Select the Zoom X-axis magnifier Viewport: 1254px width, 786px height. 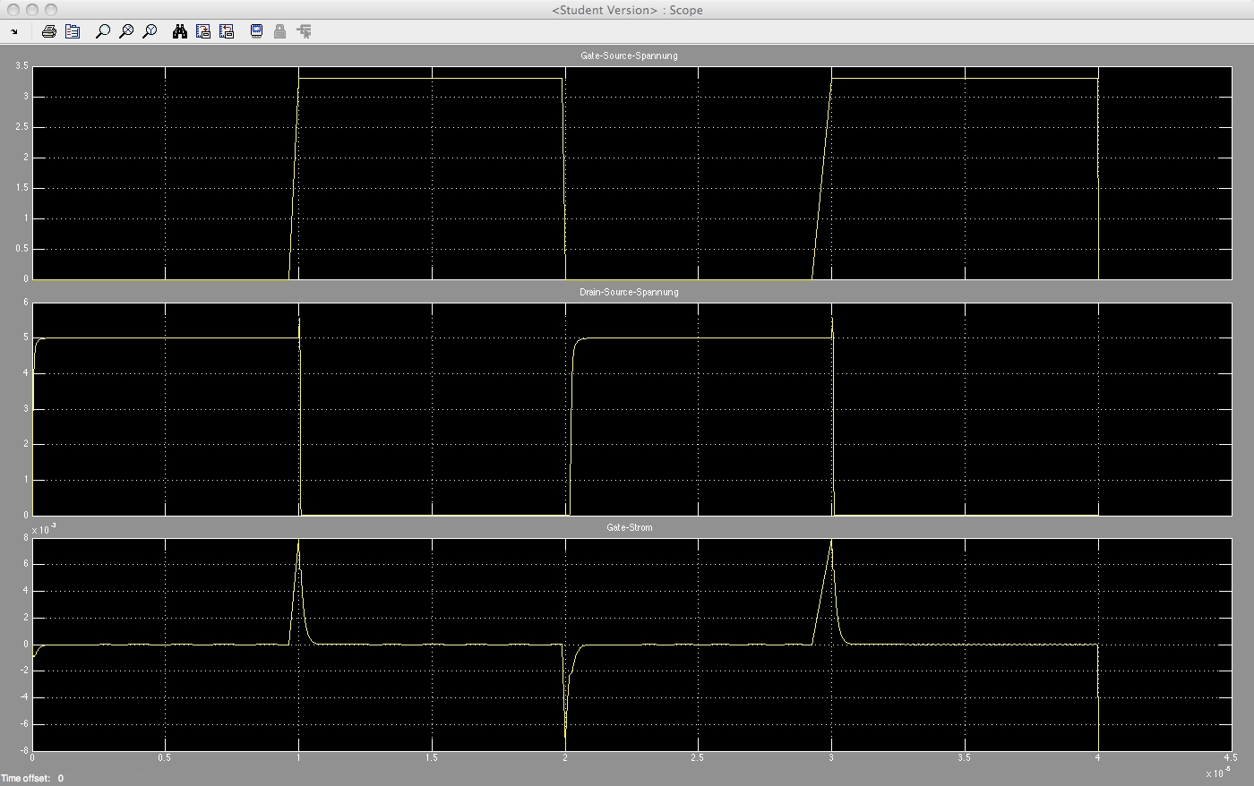pos(126,31)
